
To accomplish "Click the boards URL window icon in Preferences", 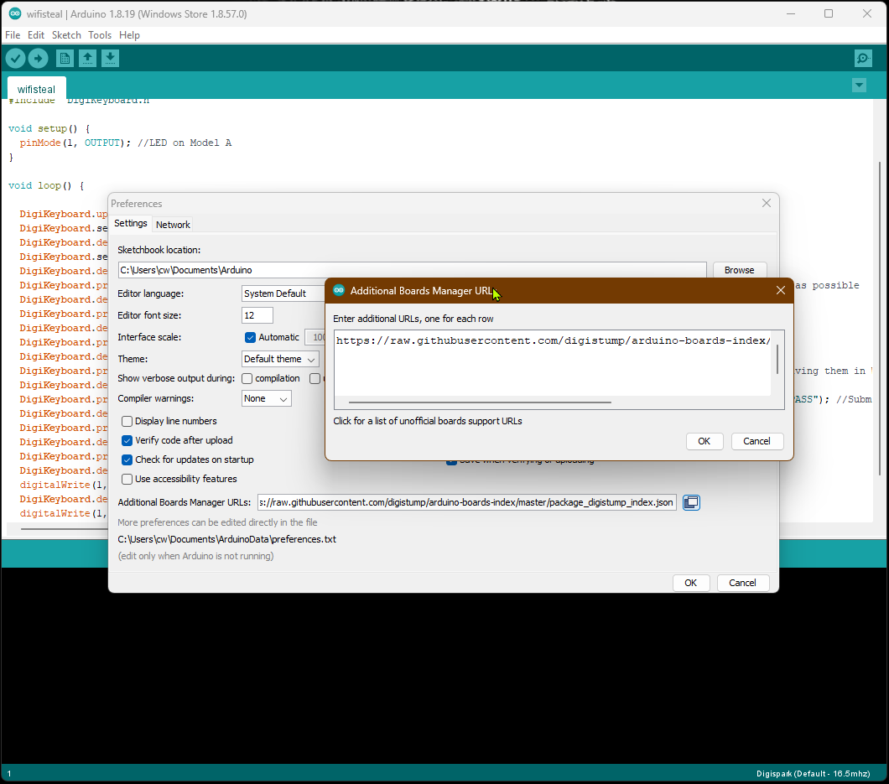I will (x=691, y=502).
